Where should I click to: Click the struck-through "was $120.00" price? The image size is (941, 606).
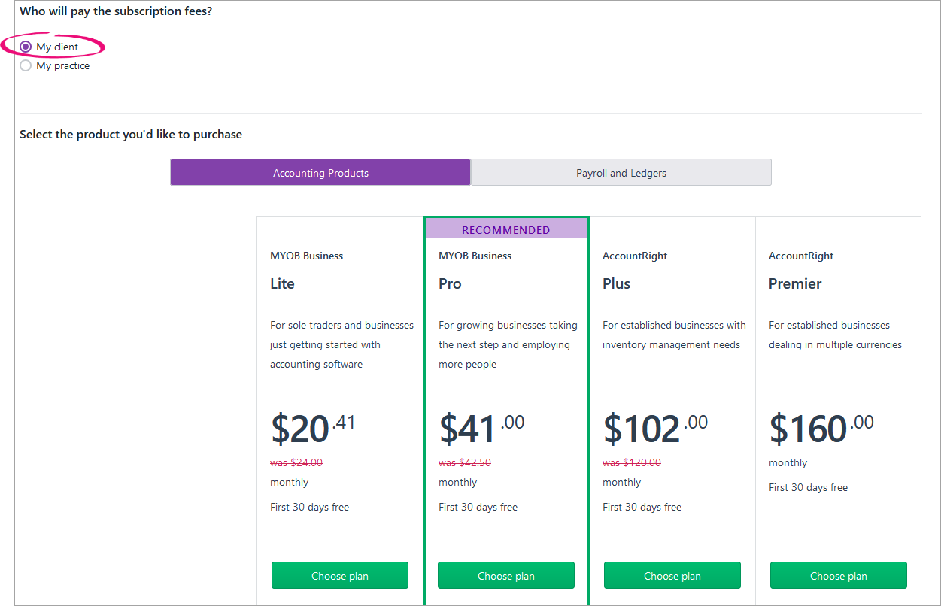(x=632, y=463)
